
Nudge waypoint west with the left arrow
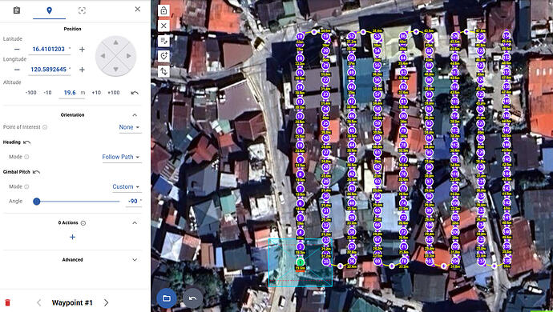[x=103, y=56]
